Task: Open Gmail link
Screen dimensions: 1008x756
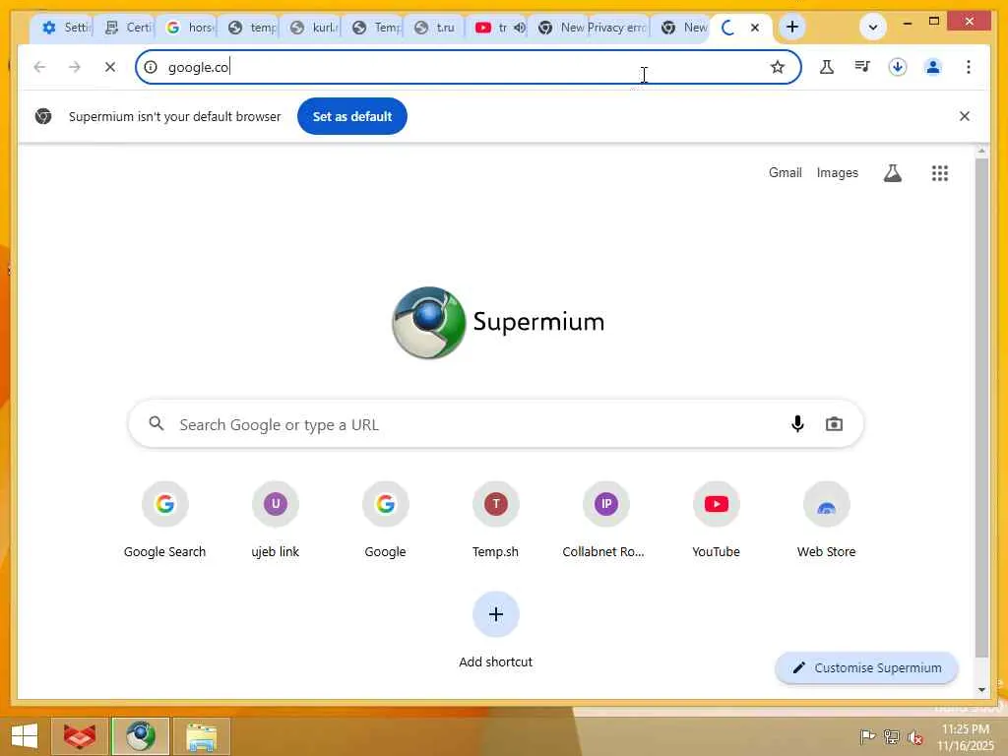Action: (x=785, y=173)
